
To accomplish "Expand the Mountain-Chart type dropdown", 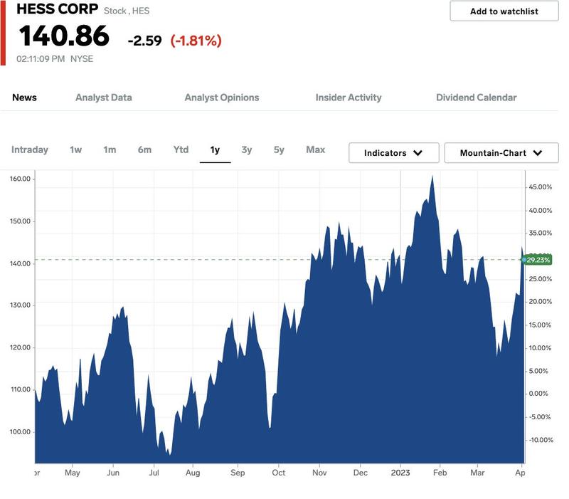I will click(x=501, y=153).
